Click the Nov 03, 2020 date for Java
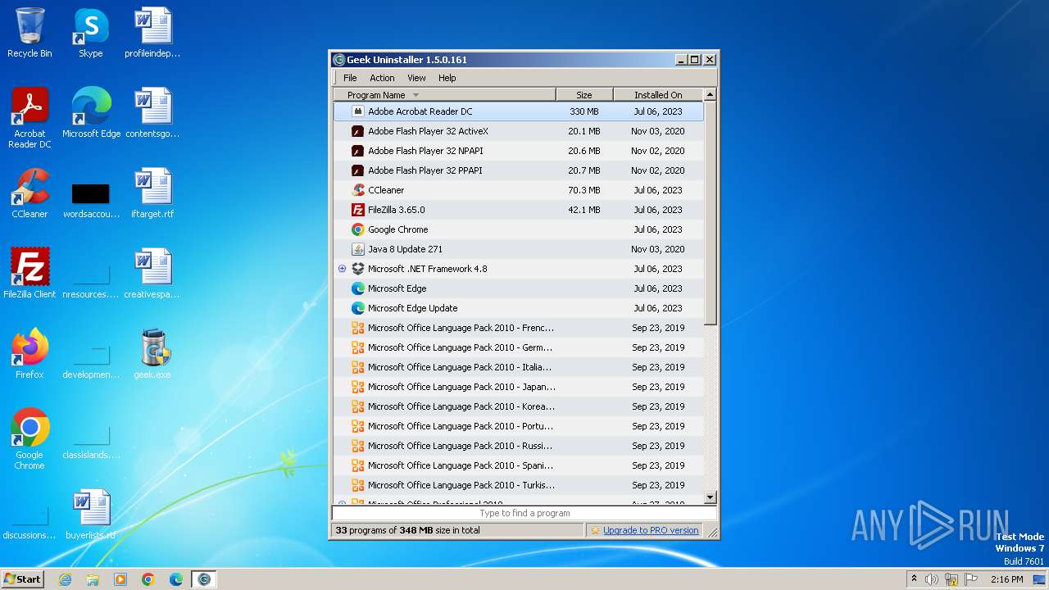 (658, 249)
